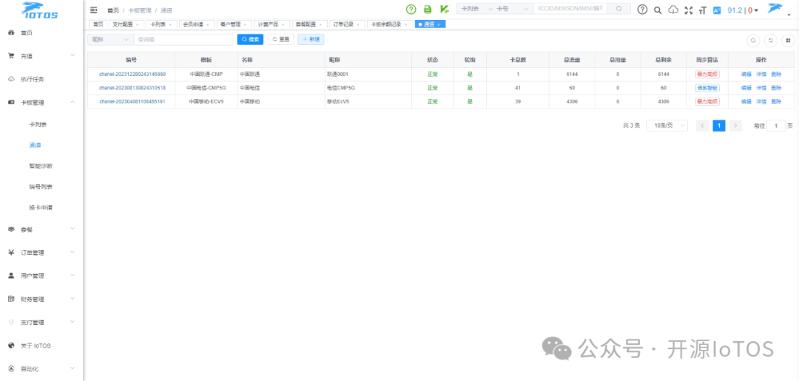Image resolution: width=799 pixels, height=381 pixels.
Task: Select 通道 in sidebar submenu
Action: tap(35, 145)
